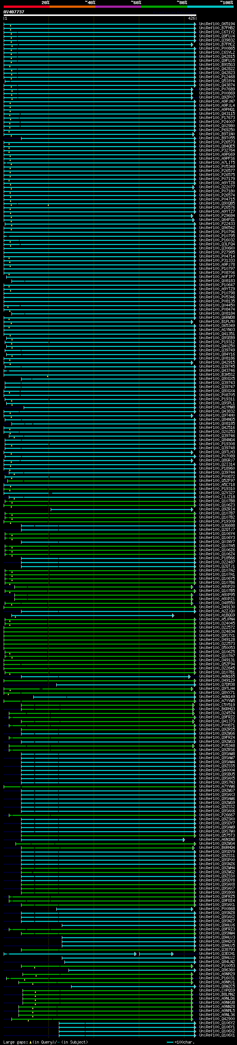Select hit UniRef100_P18960
237x1045 pixels.
tap(217, 469)
